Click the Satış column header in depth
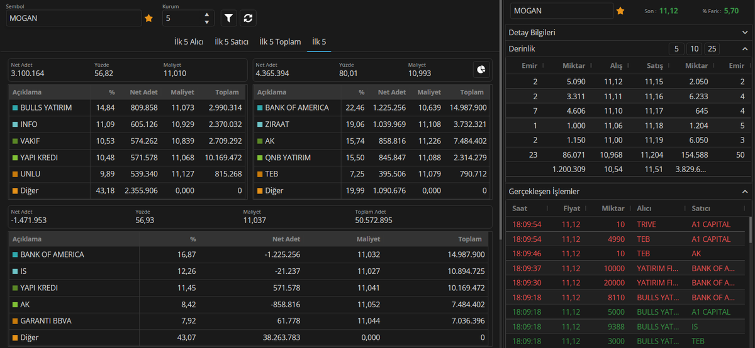The width and height of the screenshot is (755, 348). point(655,65)
